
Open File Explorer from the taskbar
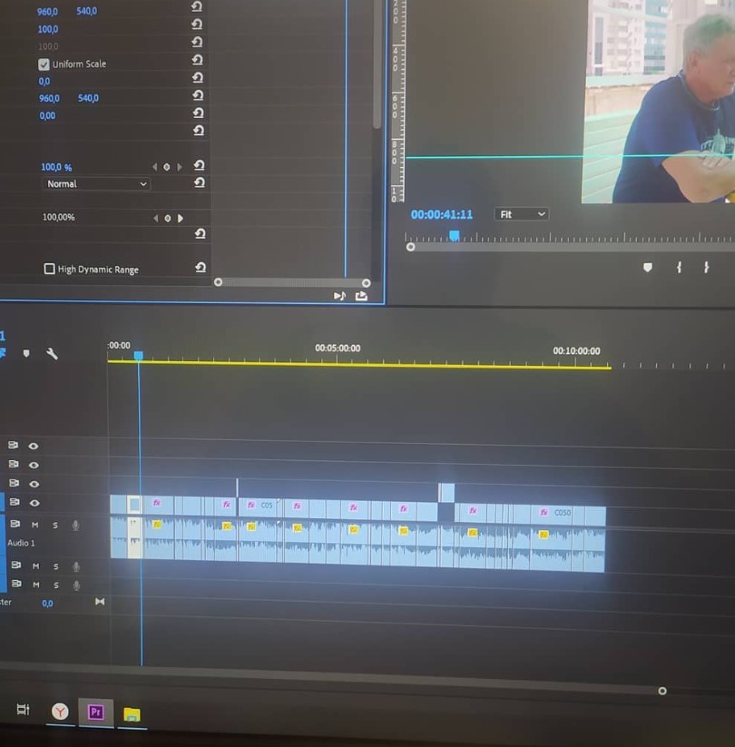[132, 714]
